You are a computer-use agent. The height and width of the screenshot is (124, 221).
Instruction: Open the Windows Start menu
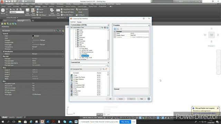pos(3,122)
